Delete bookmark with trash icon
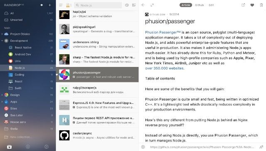The width and height of the screenshot is (266, 151). [261, 5]
